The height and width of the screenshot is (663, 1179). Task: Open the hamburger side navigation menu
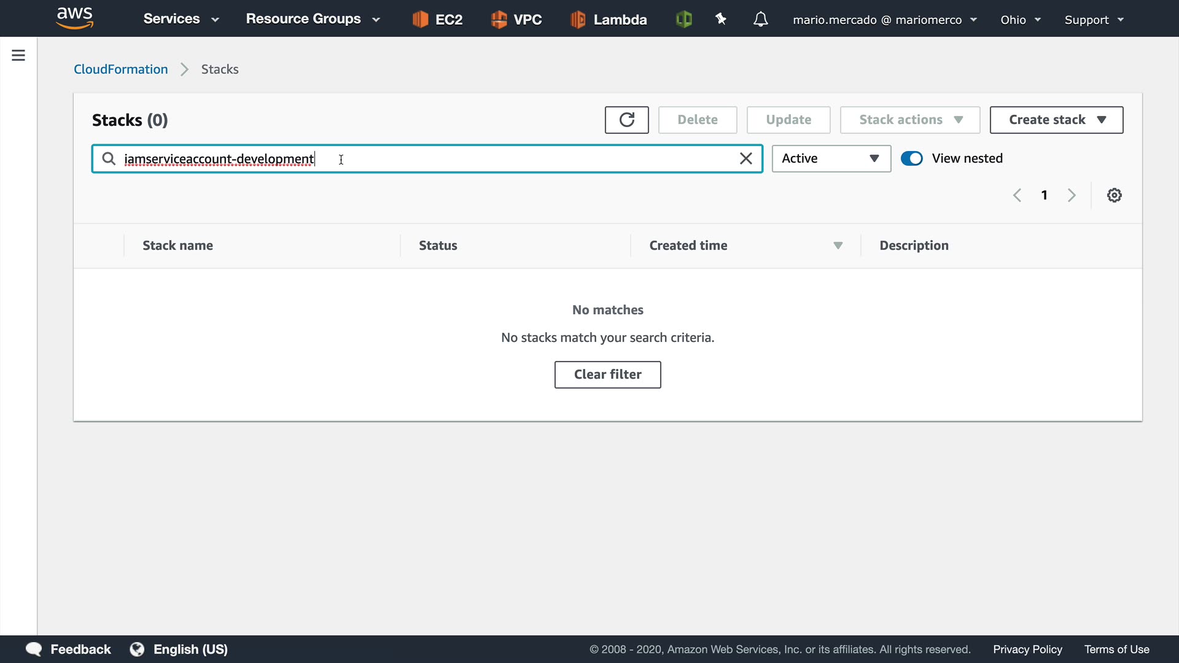tap(18, 55)
